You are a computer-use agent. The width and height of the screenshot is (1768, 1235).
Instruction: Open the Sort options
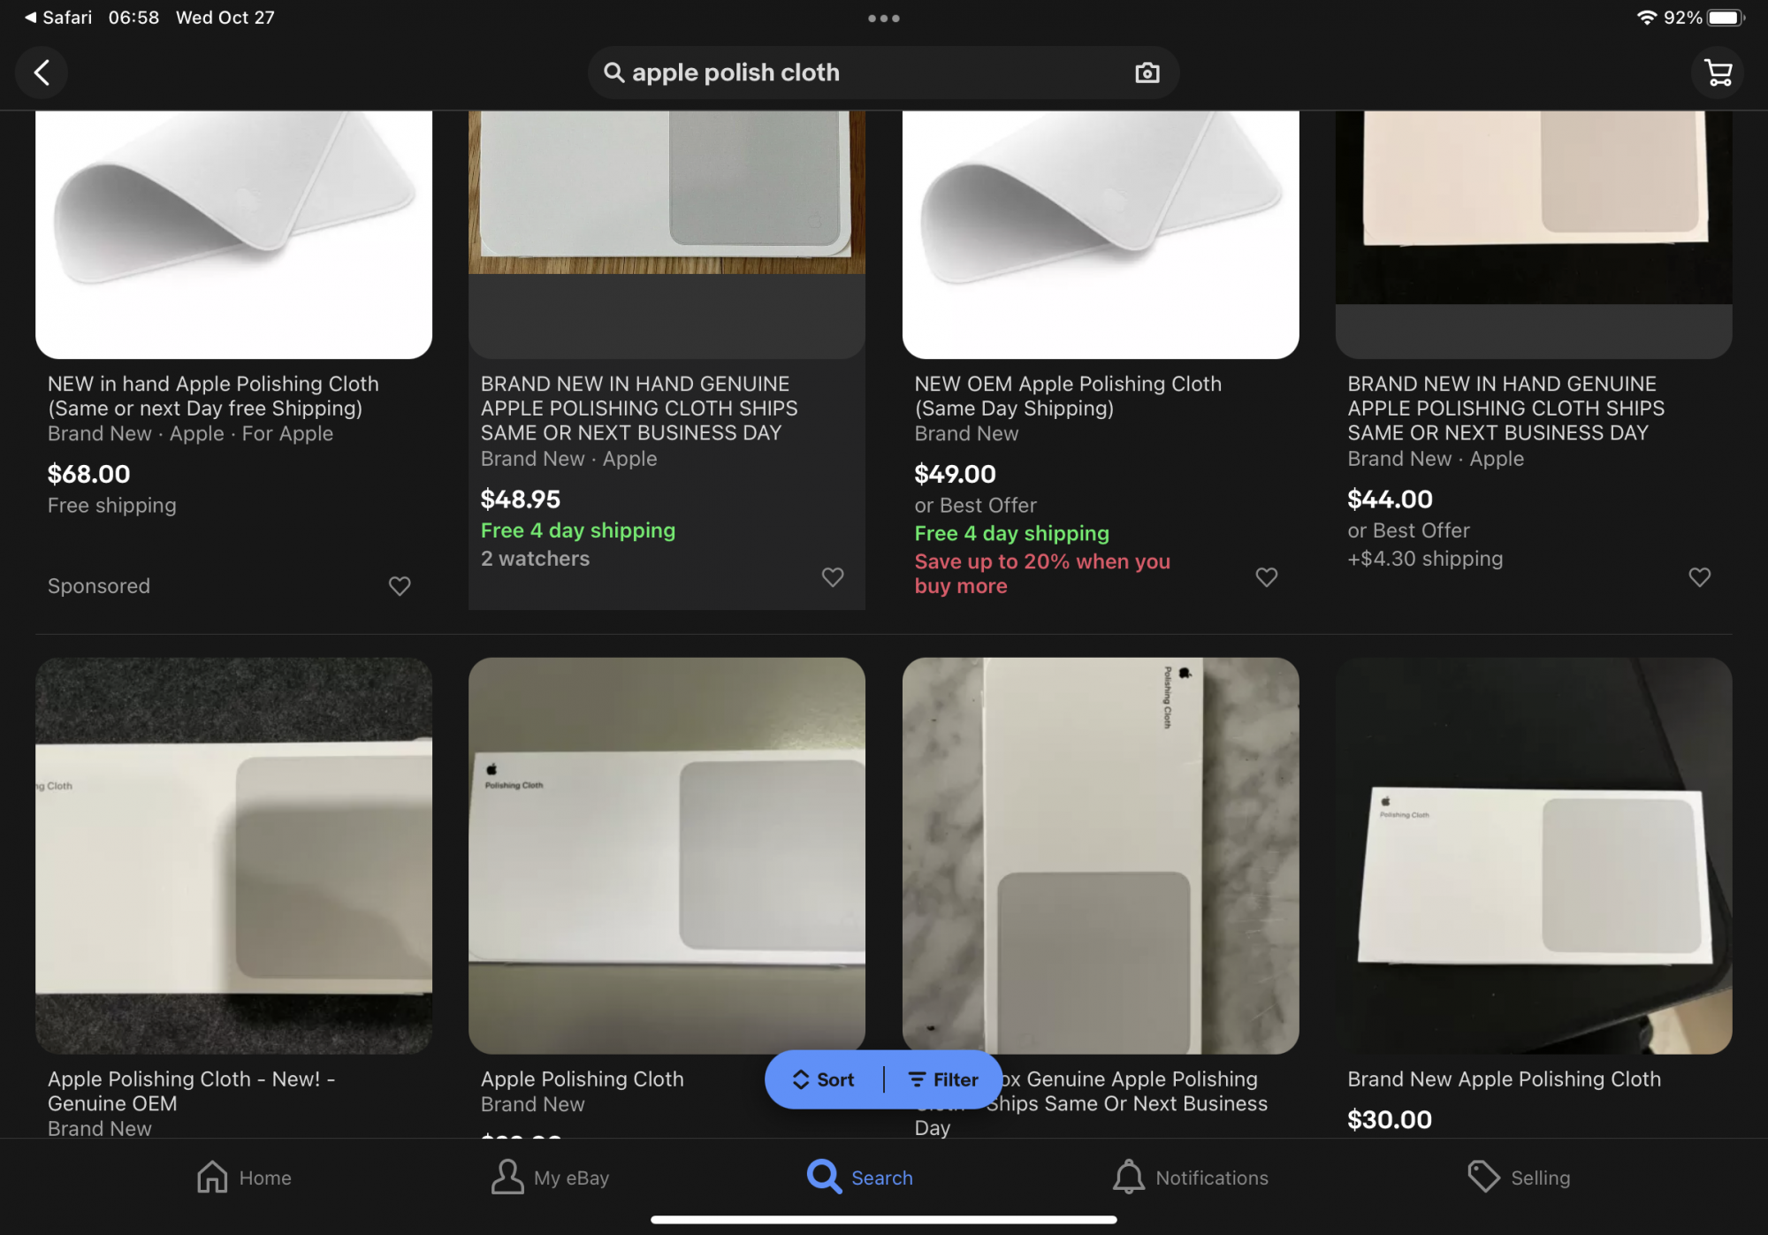(824, 1079)
